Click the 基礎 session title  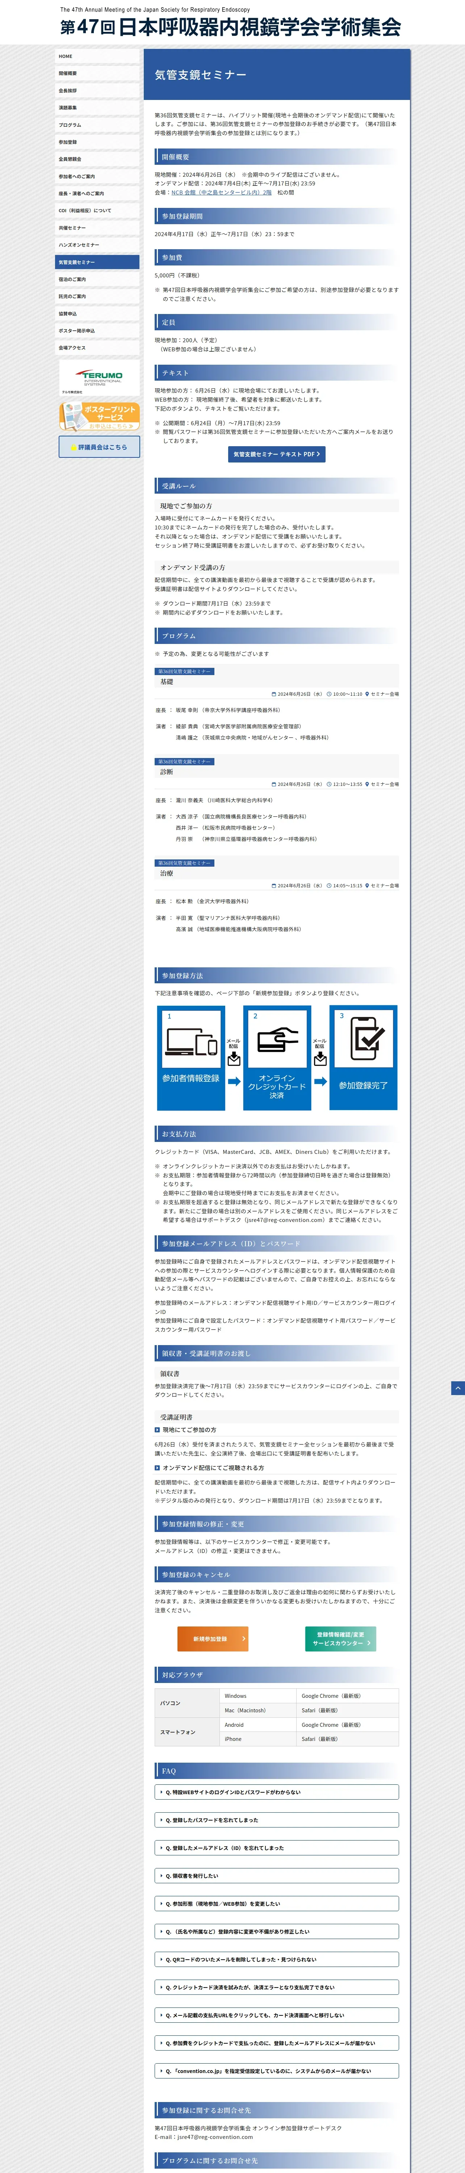pos(167,682)
